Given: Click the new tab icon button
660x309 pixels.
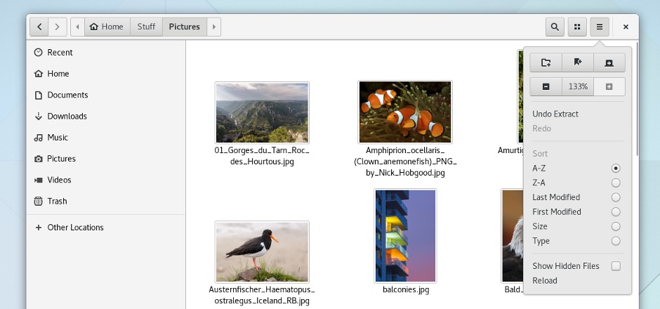Looking at the screenshot, I should tap(609, 63).
